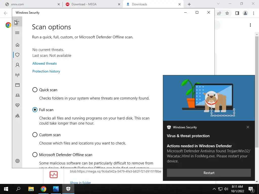This screenshot has width=259, height=194.
Task: Select the Downloads Chrome tab
Action: [x=153, y=4]
